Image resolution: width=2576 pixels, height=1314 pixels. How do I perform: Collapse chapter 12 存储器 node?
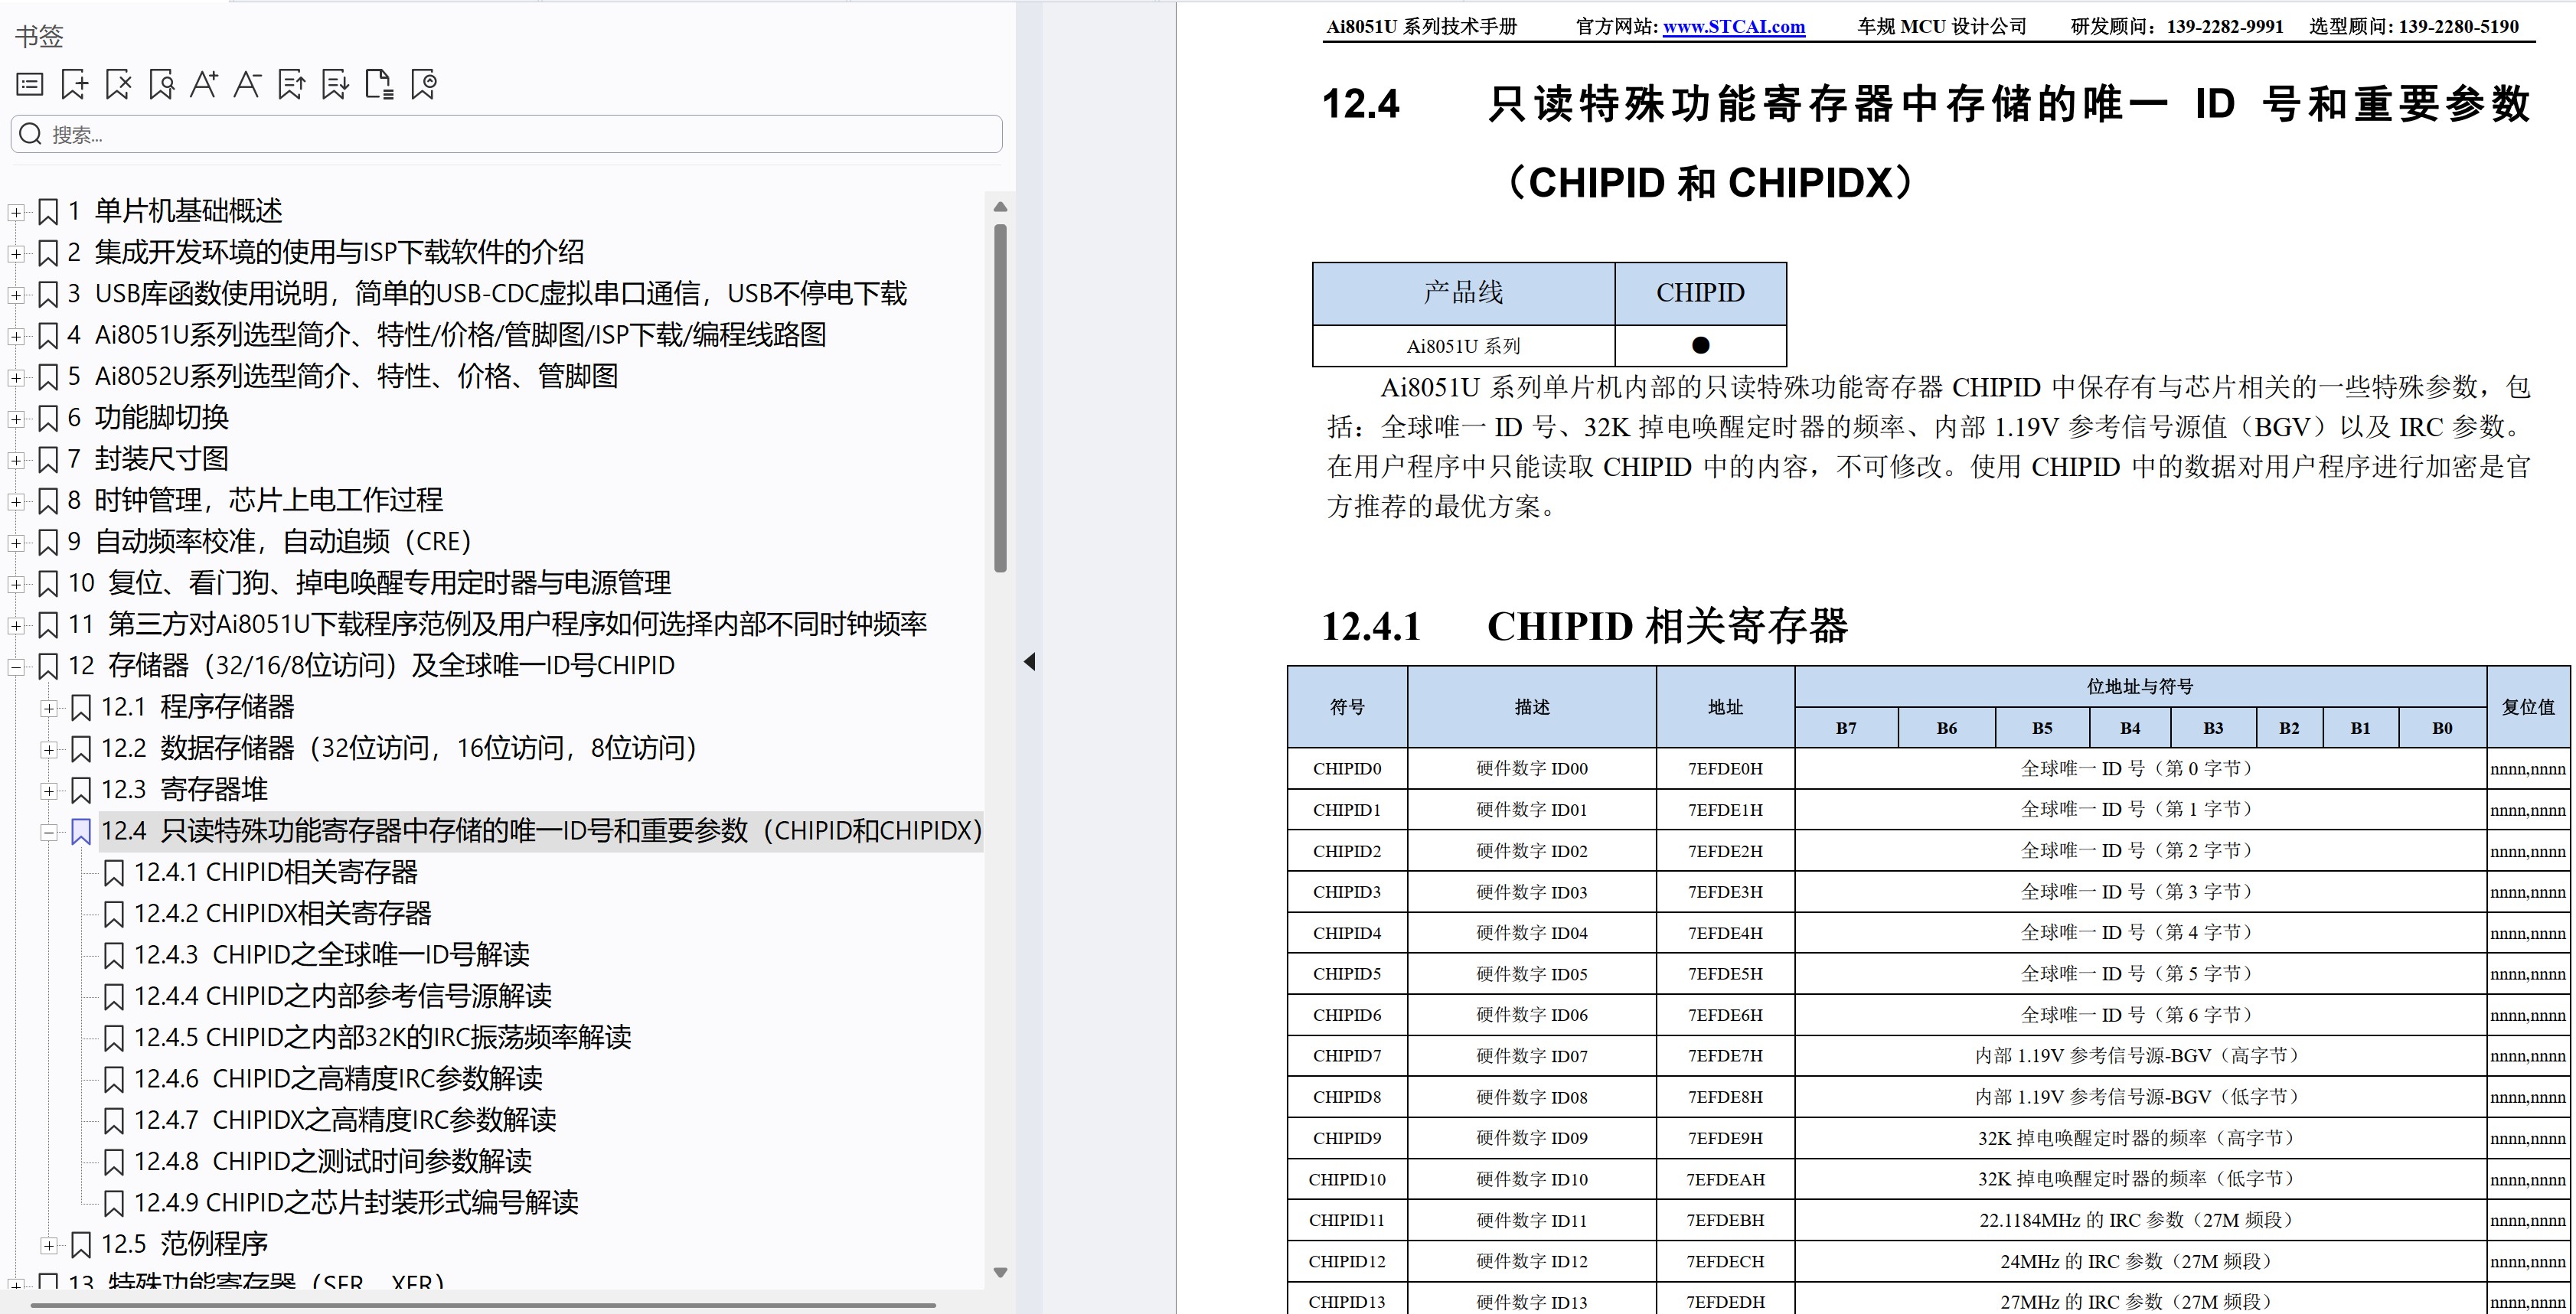(x=16, y=667)
